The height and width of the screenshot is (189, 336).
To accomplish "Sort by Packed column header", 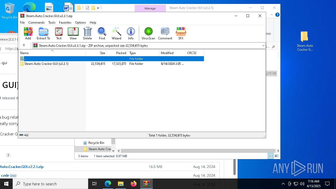I will [x=117, y=53].
